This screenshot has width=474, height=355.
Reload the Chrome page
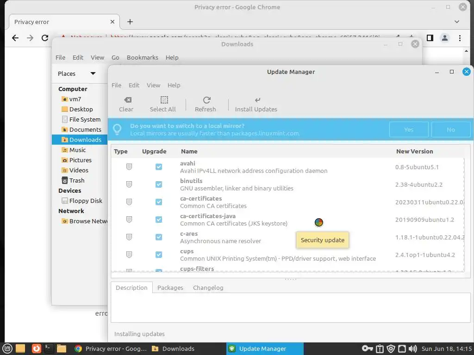[45, 38]
